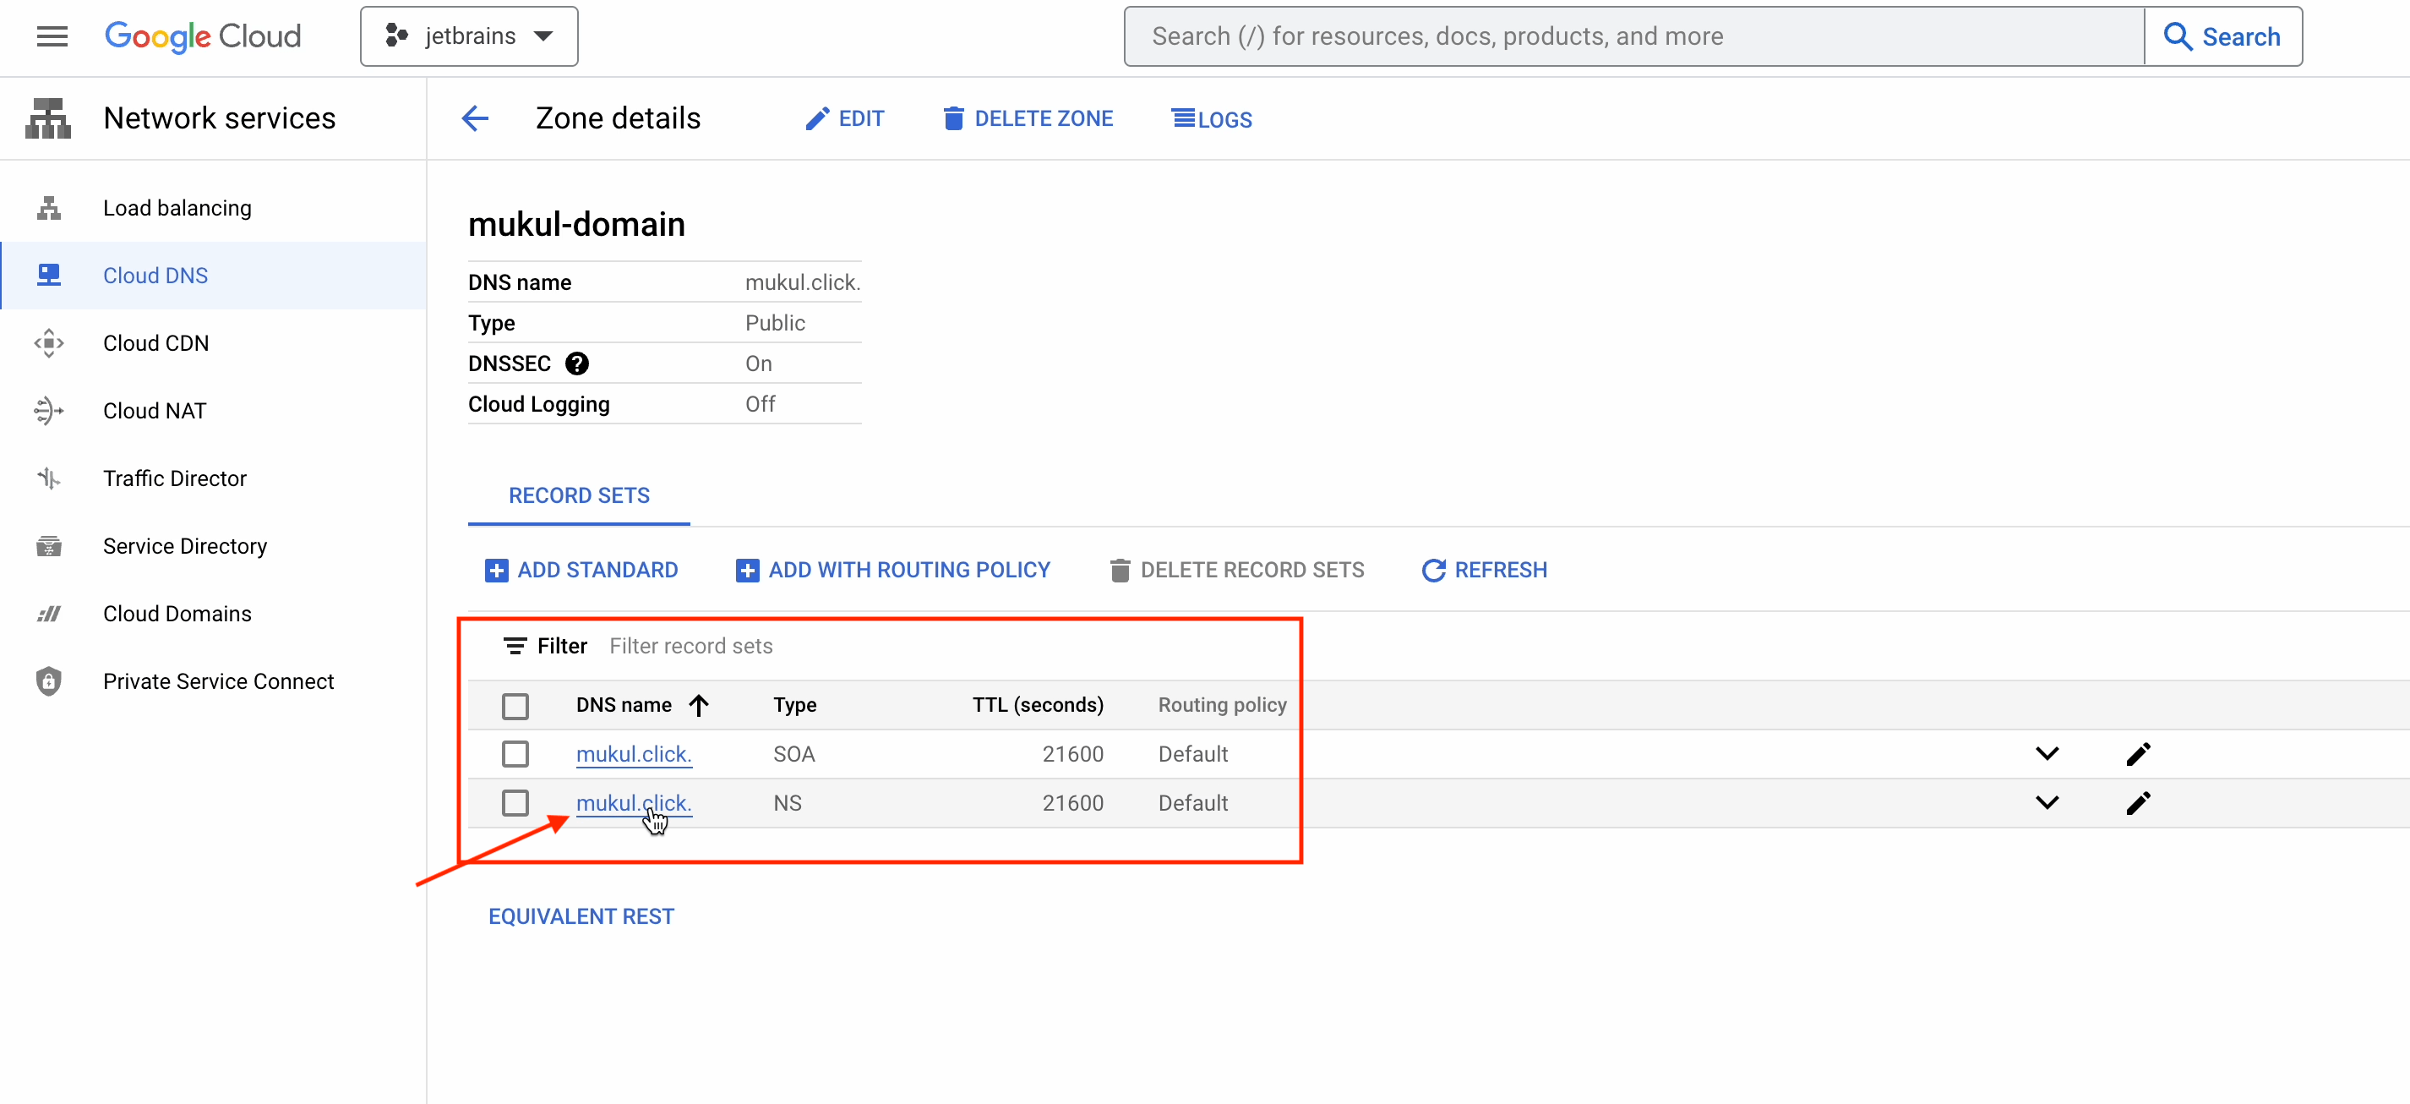Open Cloud CDN in the sidebar

(156, 343)
